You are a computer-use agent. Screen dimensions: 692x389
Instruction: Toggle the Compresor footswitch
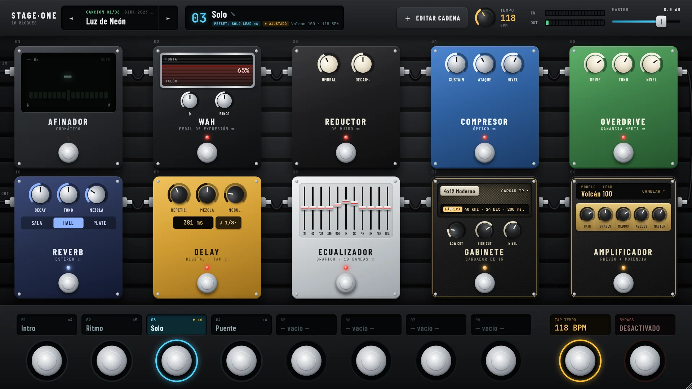coord(484,153)
